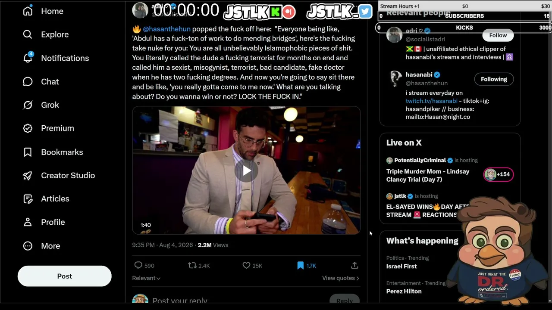The width and height of the screenshot is (552, 310).
Task: Open the Relevant sort dropdown
Action: [146, 278]
